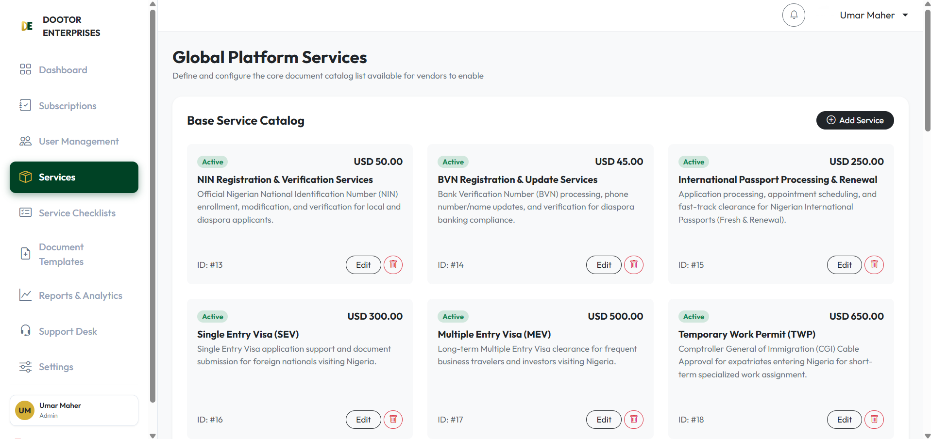Edit the Single Entry Visa (SEV) service

[363, 420]
